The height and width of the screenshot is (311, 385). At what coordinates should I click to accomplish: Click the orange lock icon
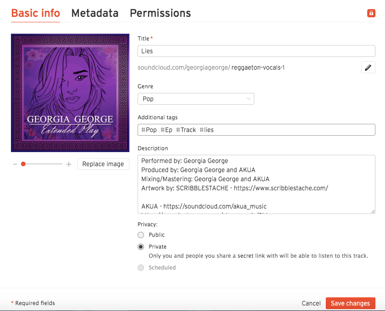[371, 13]
